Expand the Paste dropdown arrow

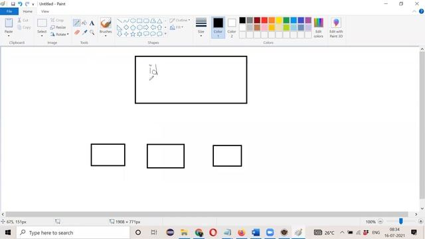pyautogui.click(x=9, y=35)
